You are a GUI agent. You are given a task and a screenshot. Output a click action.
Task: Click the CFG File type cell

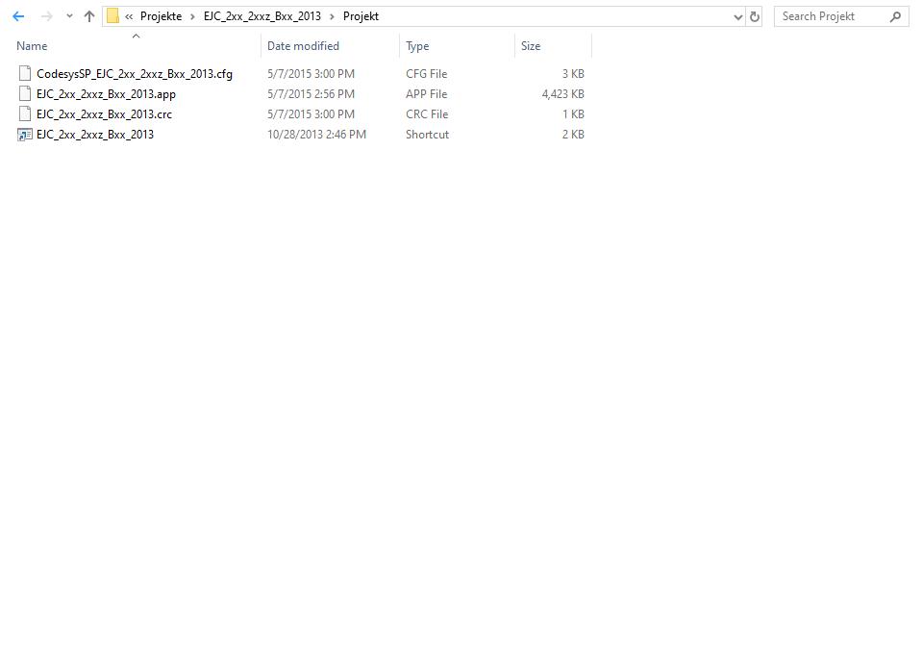coord(426,74)
